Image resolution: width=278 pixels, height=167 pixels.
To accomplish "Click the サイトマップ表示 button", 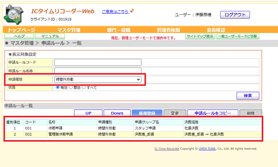I will [x=200, y=36].
